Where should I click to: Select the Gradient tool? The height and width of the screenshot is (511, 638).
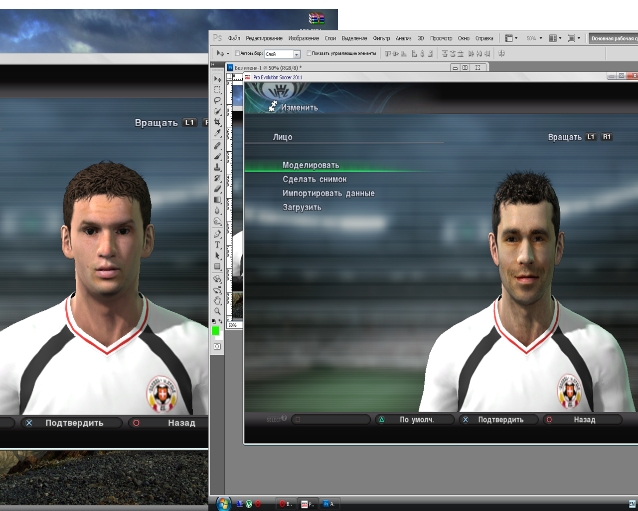click(217, 200)
